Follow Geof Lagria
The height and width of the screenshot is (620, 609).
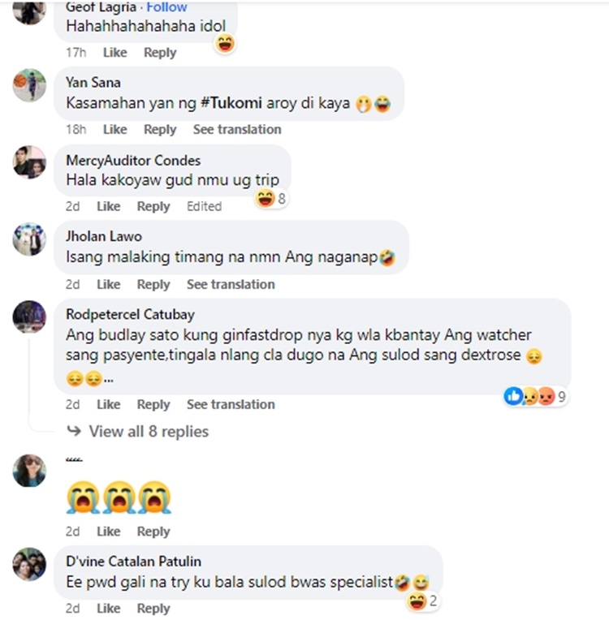(166, 6)
